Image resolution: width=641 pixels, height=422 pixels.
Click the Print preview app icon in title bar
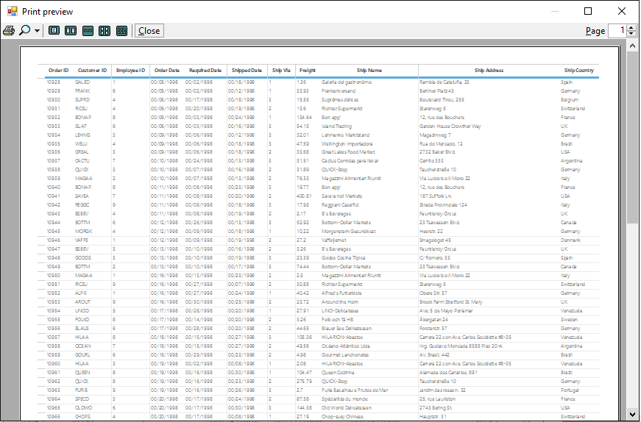point(13,12)
